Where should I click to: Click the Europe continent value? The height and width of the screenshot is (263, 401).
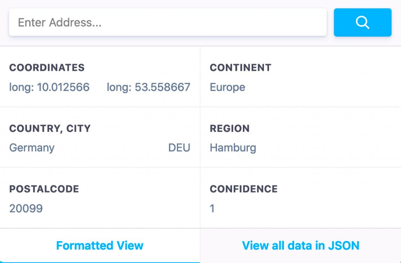(228, 87)
